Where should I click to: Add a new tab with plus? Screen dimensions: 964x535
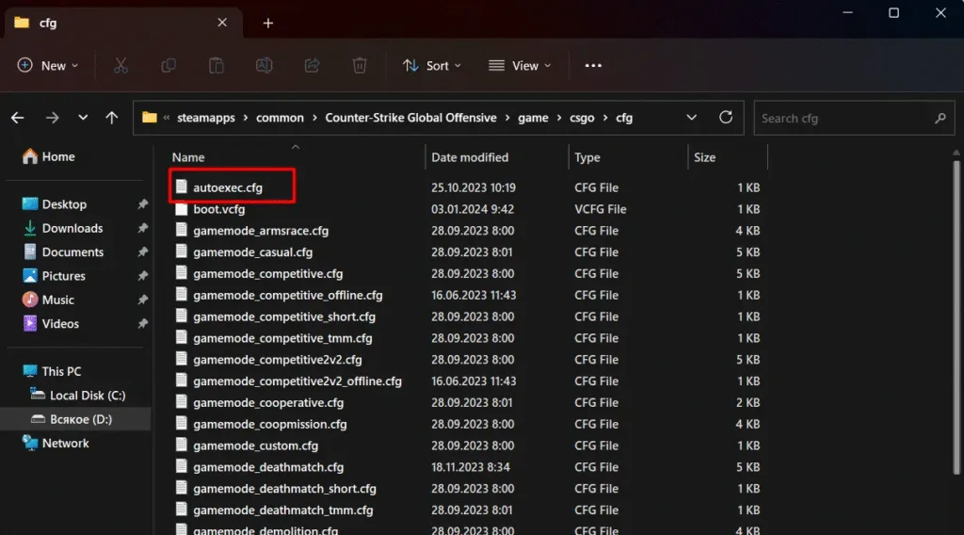(x=268, y=23)
